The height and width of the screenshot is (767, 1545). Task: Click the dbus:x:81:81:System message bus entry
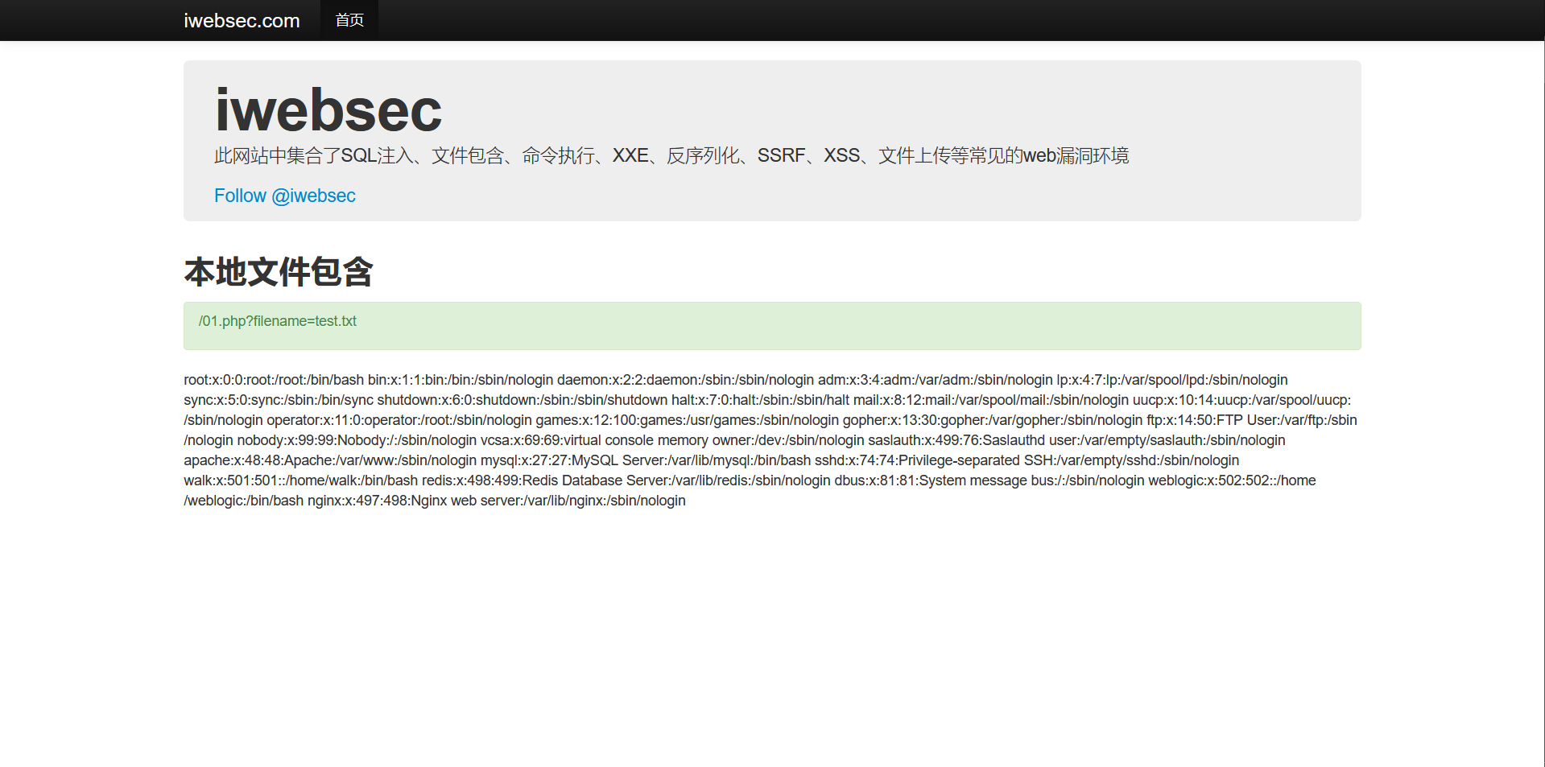989,480
